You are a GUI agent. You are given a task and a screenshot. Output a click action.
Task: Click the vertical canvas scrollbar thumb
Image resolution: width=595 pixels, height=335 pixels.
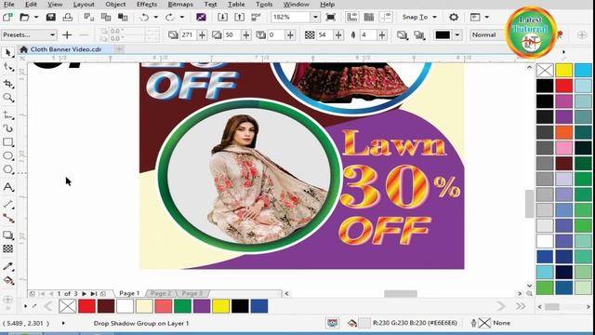coord(529,204)
